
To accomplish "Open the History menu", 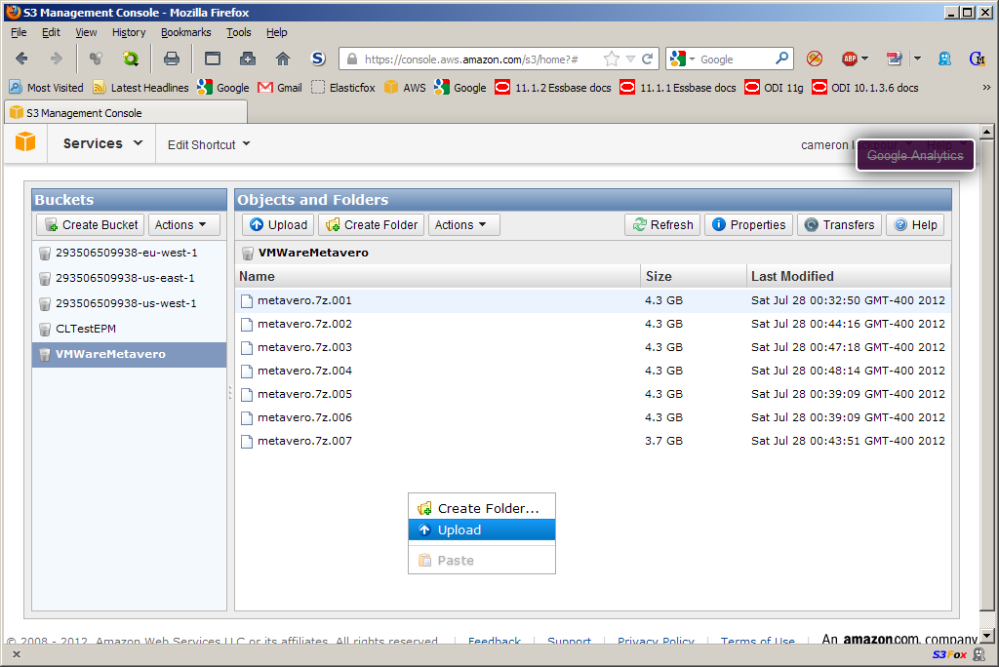I will tap(129, 32).
